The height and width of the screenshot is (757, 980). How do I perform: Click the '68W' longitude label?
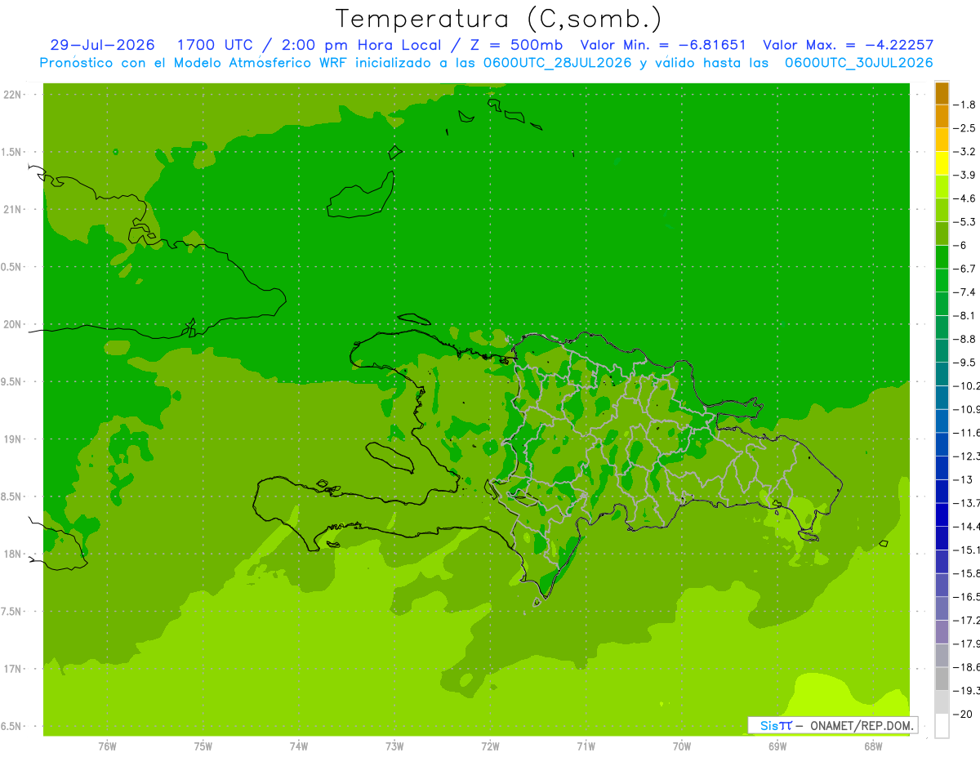coord(873,746)
